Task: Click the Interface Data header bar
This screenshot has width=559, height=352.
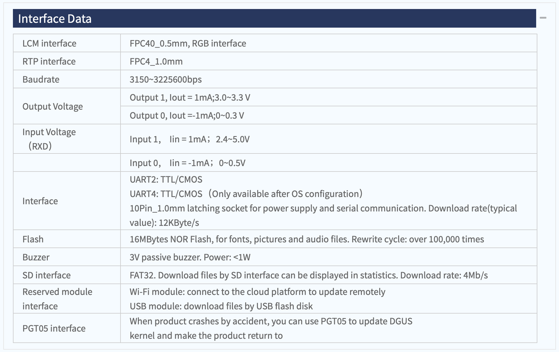Action: [x=274, y=18]
